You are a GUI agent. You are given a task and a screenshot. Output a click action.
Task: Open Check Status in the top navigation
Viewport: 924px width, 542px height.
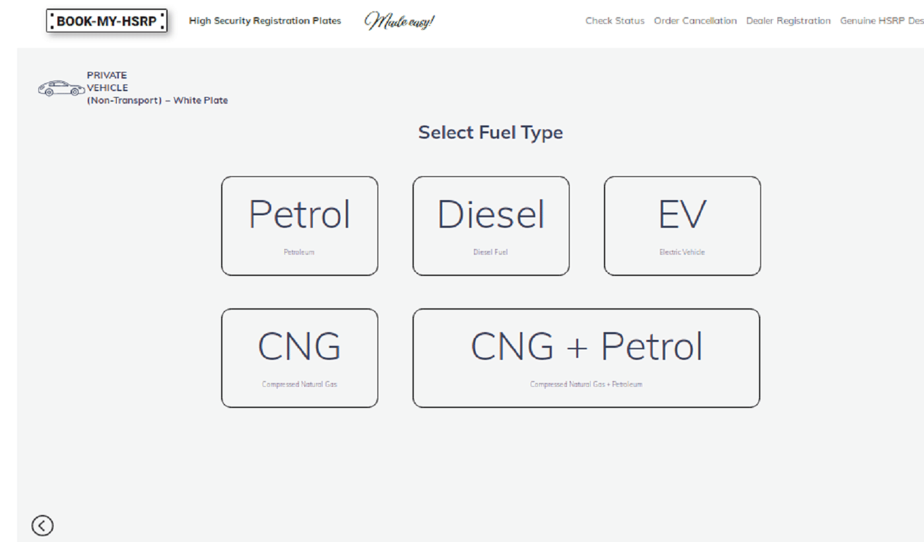[x=614, y=21]
